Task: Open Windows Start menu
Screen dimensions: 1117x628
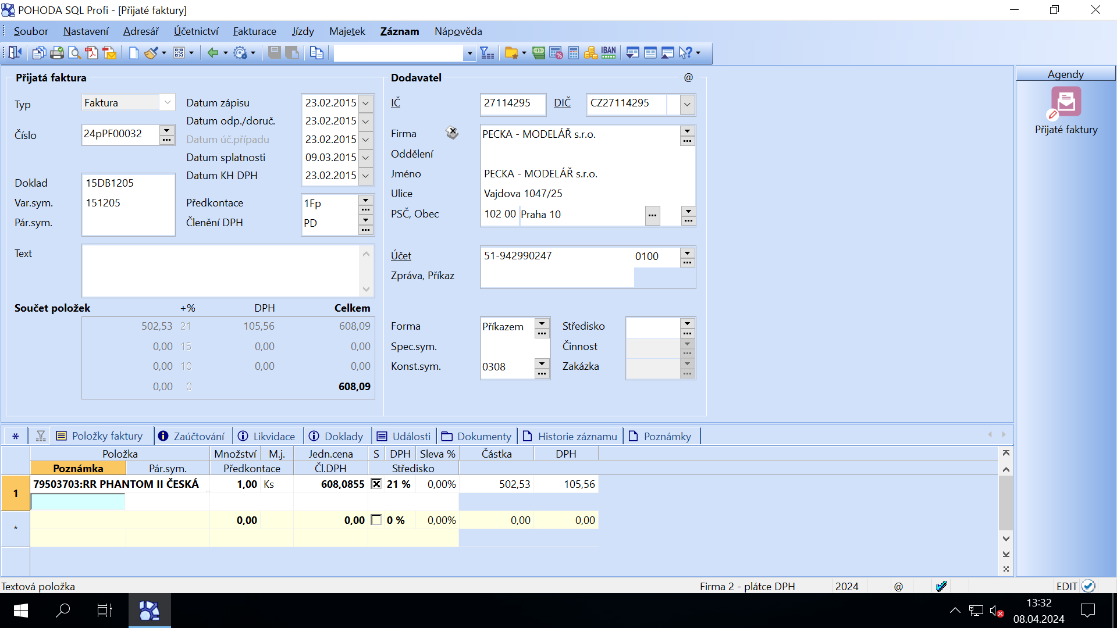Action: [21, 611]
